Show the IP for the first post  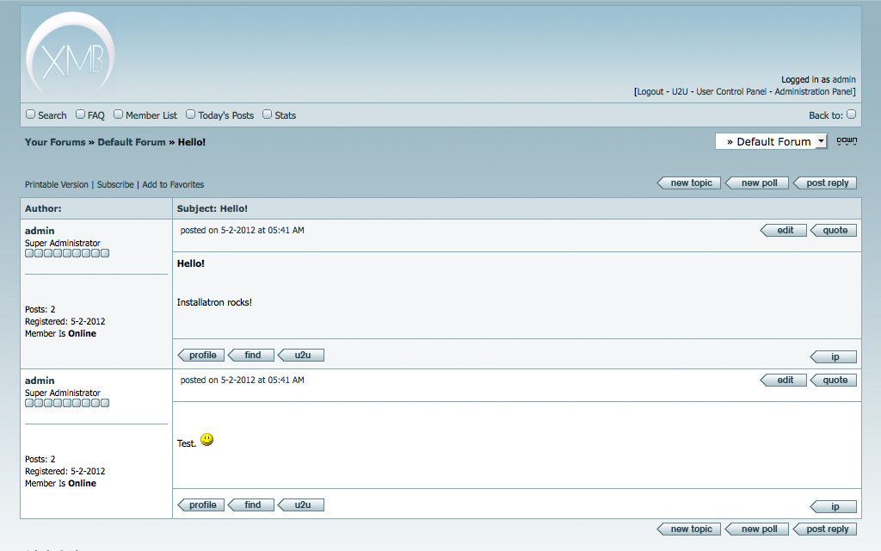click(x=834, y=357)
